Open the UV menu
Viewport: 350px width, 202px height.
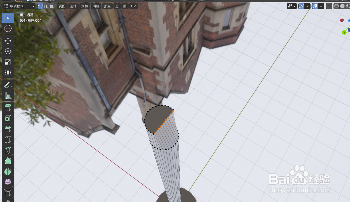click(134, 6)
